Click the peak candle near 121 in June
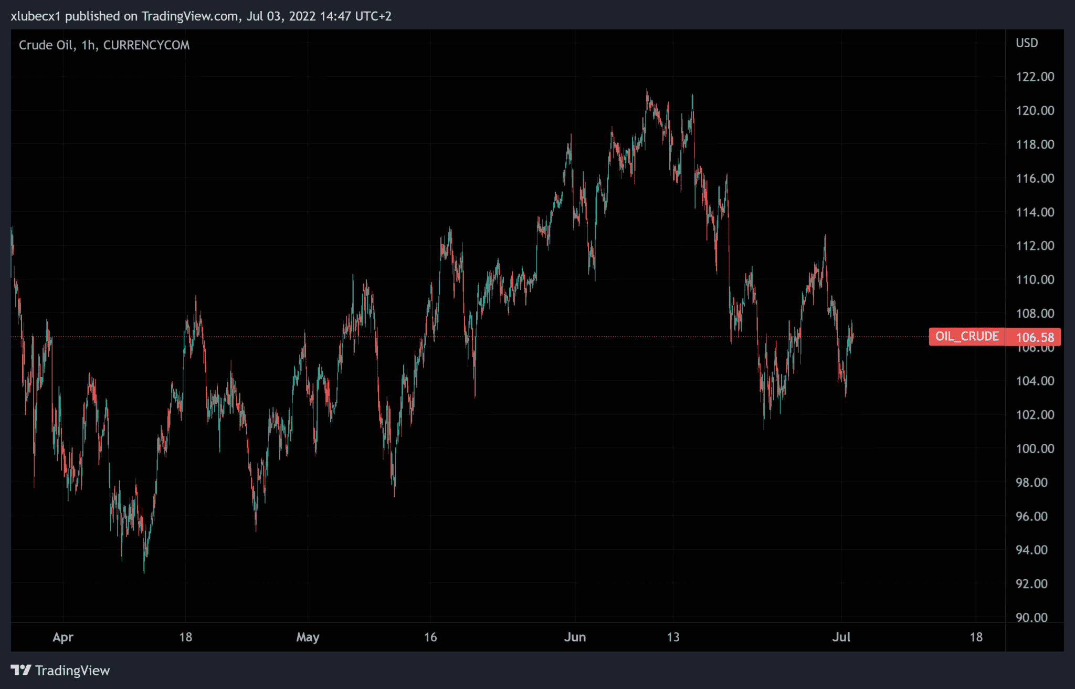1075x689 pixels. 647,96
